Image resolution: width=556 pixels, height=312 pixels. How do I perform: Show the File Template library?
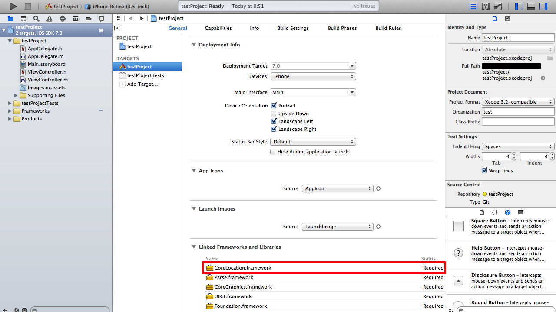481,212
